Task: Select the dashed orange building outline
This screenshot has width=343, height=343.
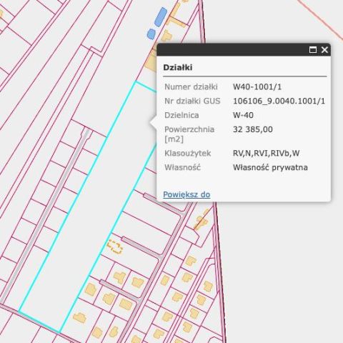Action: (x=115, y=247)
